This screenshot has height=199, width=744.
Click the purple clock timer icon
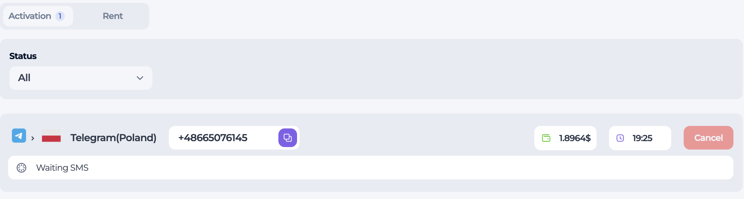coord(620,138)
